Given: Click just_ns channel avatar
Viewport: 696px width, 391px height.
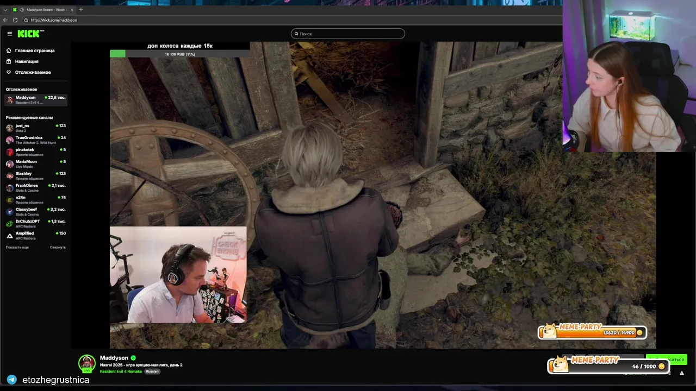Looking at the screenshot, I should (x=10, y=128).
